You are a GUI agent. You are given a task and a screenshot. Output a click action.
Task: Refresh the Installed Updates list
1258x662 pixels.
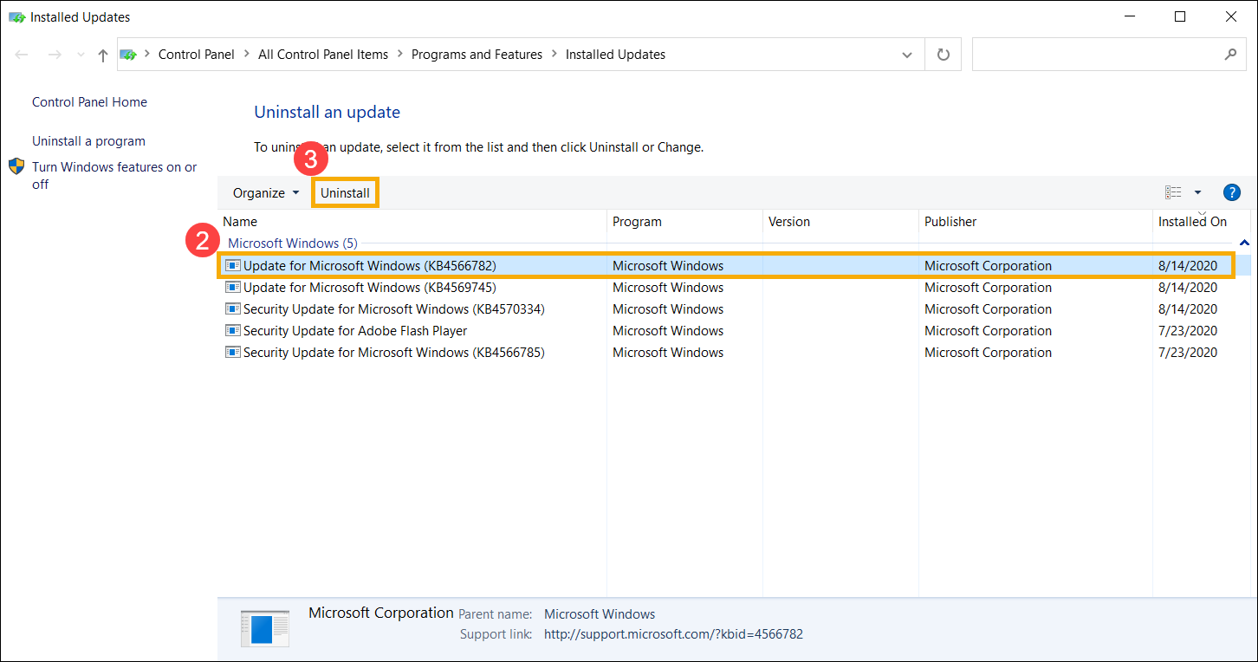point(943,55)
